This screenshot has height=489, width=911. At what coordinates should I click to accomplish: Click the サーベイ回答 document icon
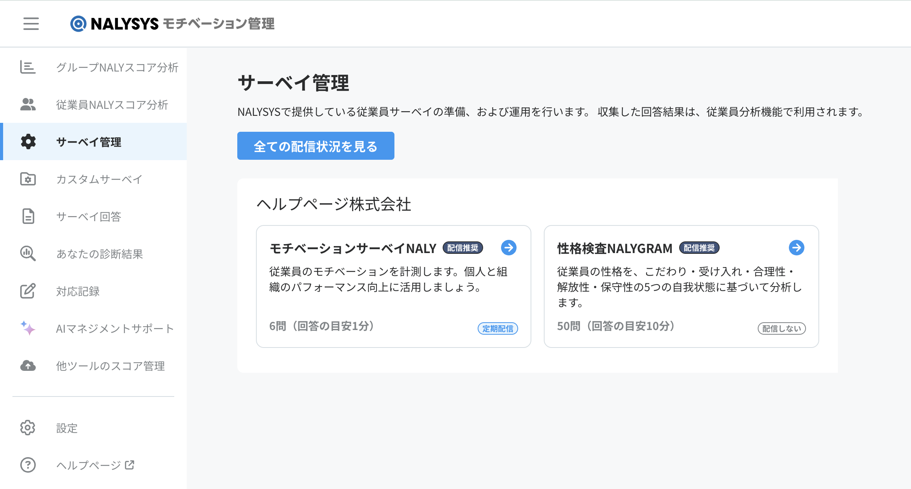pos(28,217)
